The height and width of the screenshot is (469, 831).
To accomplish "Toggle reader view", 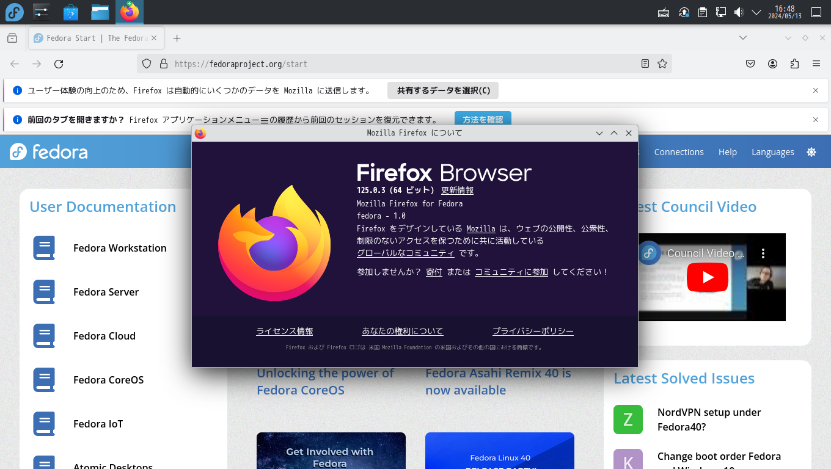I will click(x=645, y=64).
